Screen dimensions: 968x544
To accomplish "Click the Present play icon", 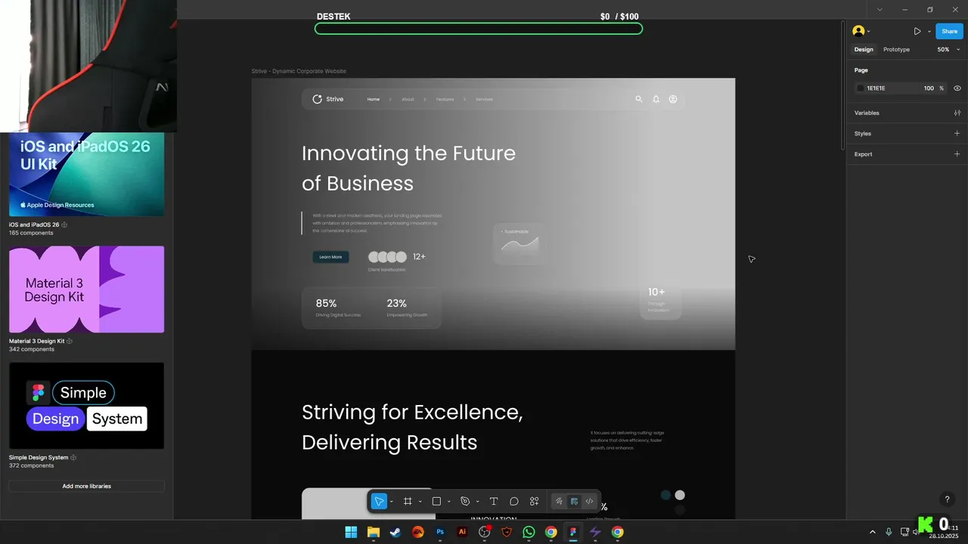I will click(x=917, y=31).
